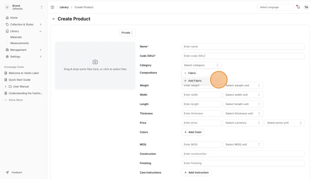The height and width of the screenshot is (179, 311).
Task: Open the TA user avatar menu
Action: click(306, 7)
